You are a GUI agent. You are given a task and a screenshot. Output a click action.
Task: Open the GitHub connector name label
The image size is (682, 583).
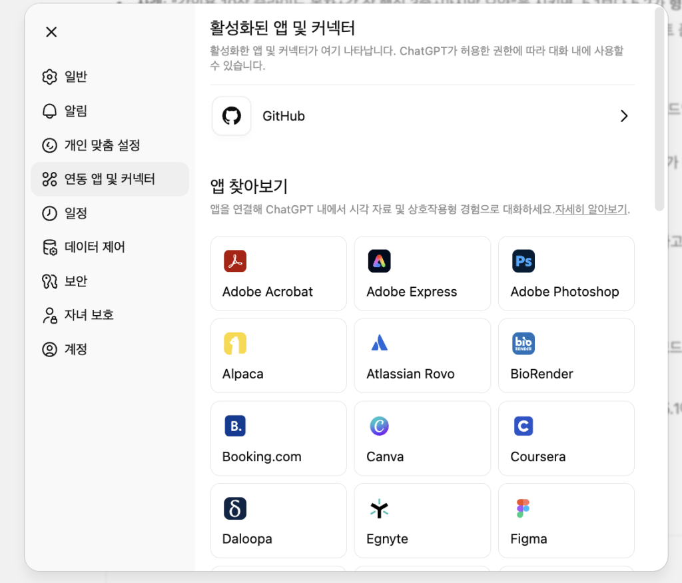point(284,116)
